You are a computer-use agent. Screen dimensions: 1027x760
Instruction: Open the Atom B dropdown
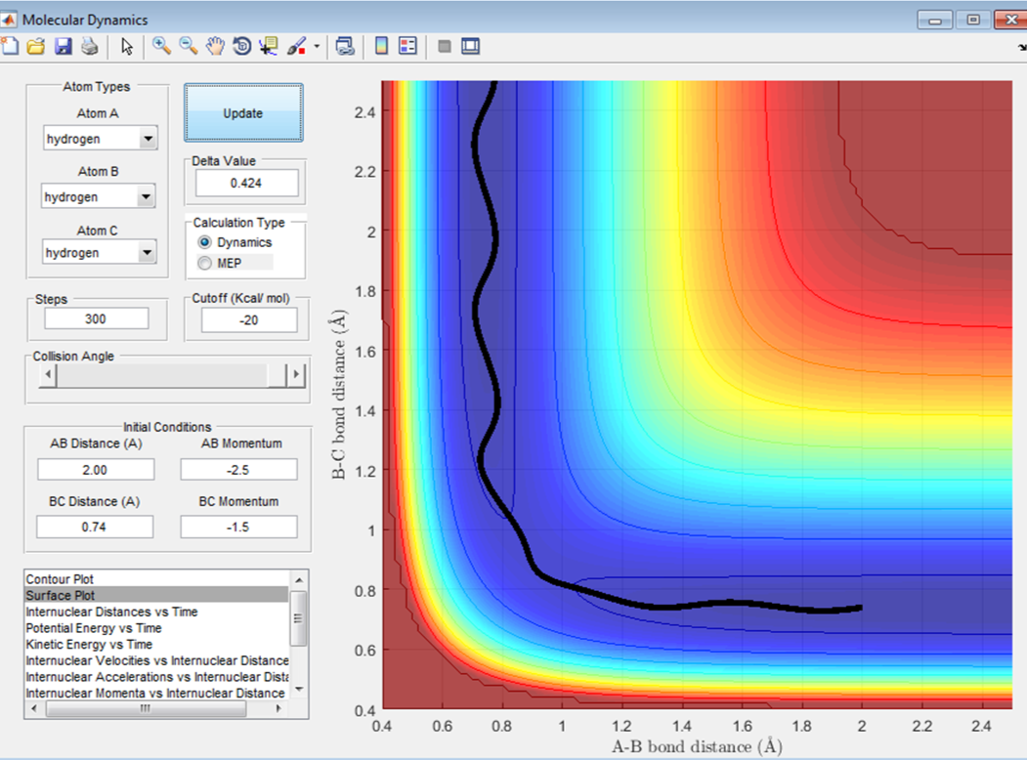(148, 197)
